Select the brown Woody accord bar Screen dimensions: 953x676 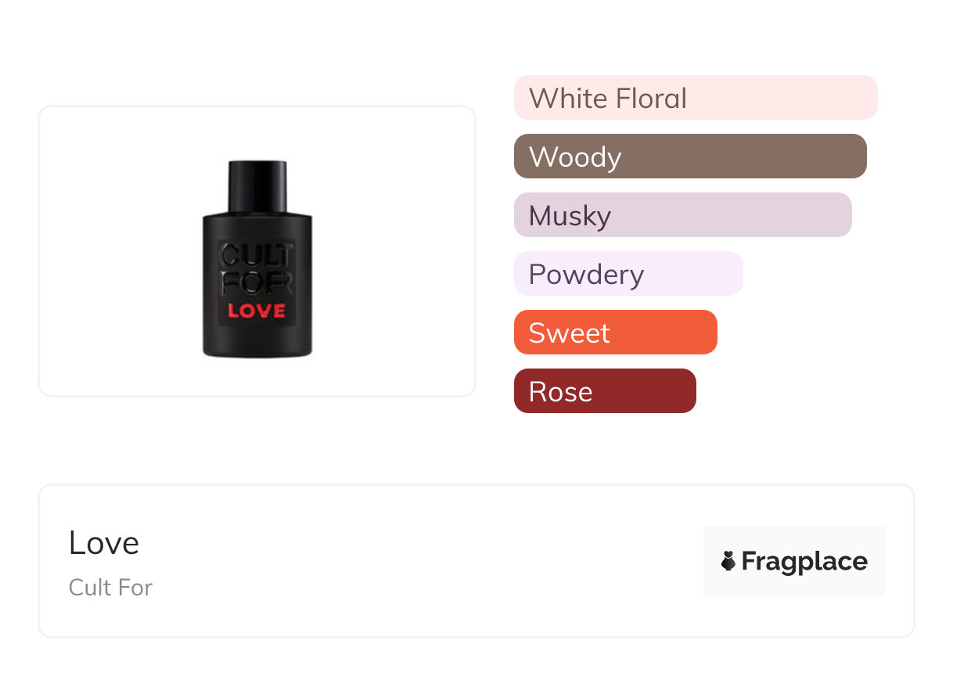tap(689, 156)
